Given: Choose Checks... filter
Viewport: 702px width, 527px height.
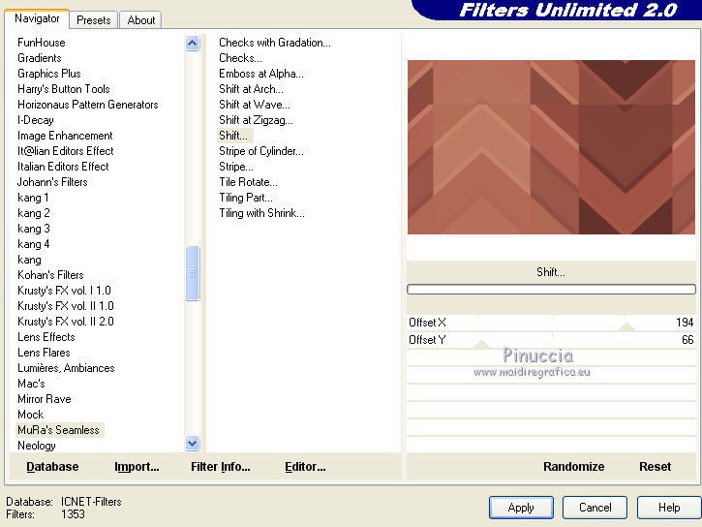Looking at the screenshot, I should click(x=240, y=58).
